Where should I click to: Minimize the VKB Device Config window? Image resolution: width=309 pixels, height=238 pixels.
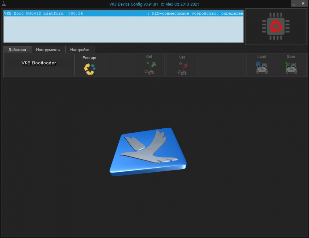[x=294, y=4]
